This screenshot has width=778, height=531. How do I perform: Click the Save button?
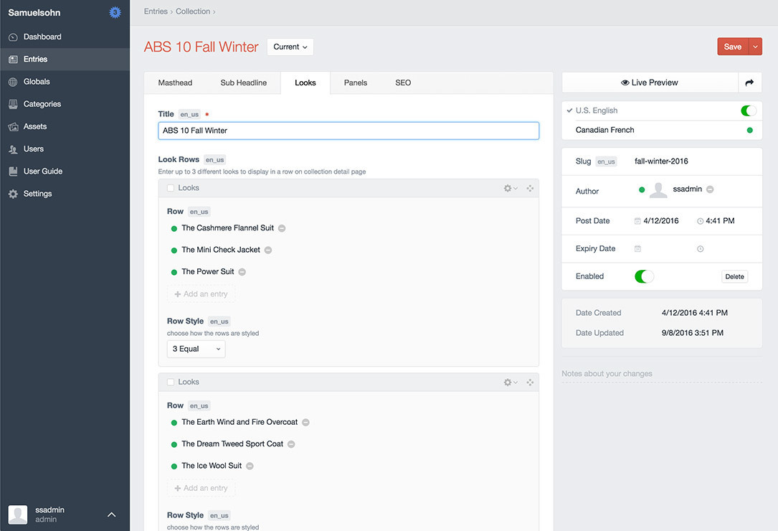(x=733, y=47)
